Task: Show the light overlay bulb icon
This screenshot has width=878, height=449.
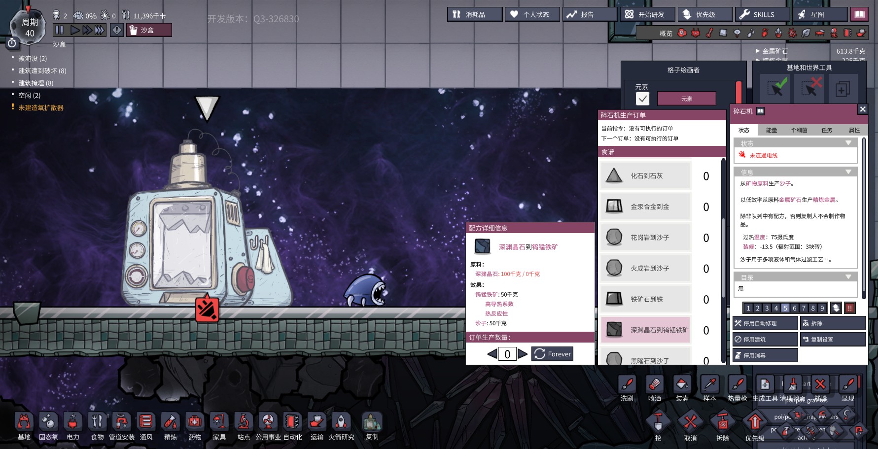Action: click(737, 33)
